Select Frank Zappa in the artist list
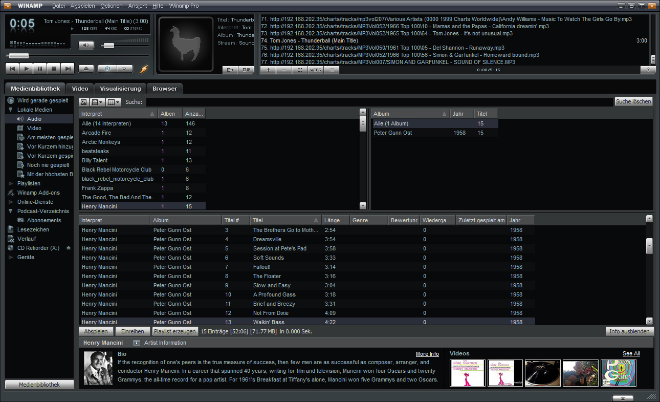660x402 pixels. click(x=142, y=188)
